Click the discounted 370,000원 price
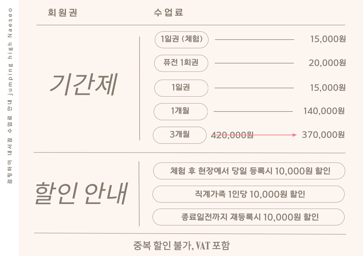This screenshot has height=256, width=363. [x=323, y=135]
